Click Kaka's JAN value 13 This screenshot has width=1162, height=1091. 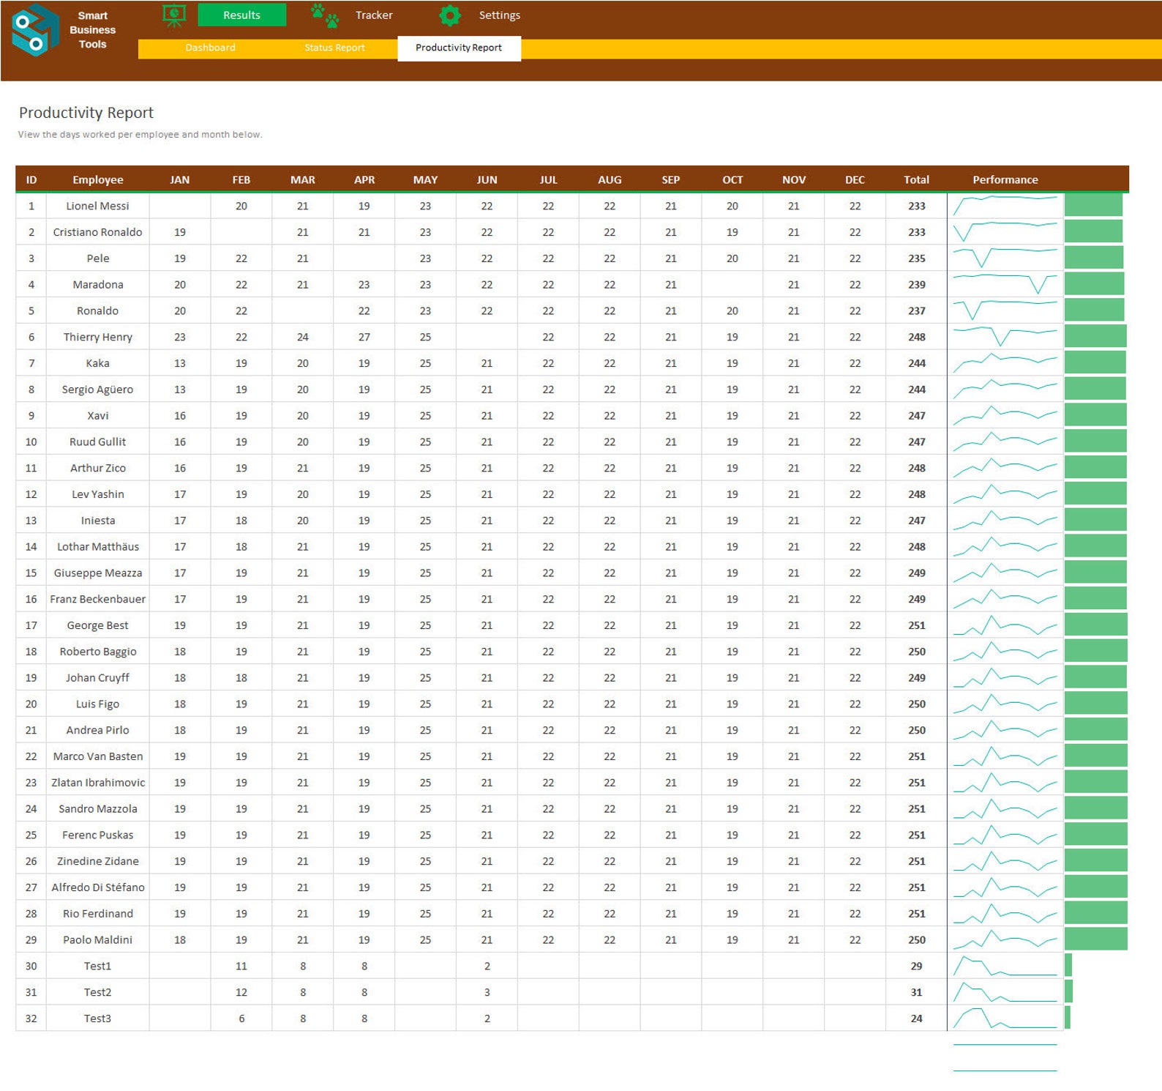point(179,363)
